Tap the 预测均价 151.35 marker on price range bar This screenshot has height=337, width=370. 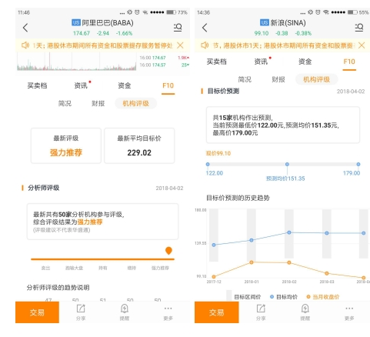[287, 164]
